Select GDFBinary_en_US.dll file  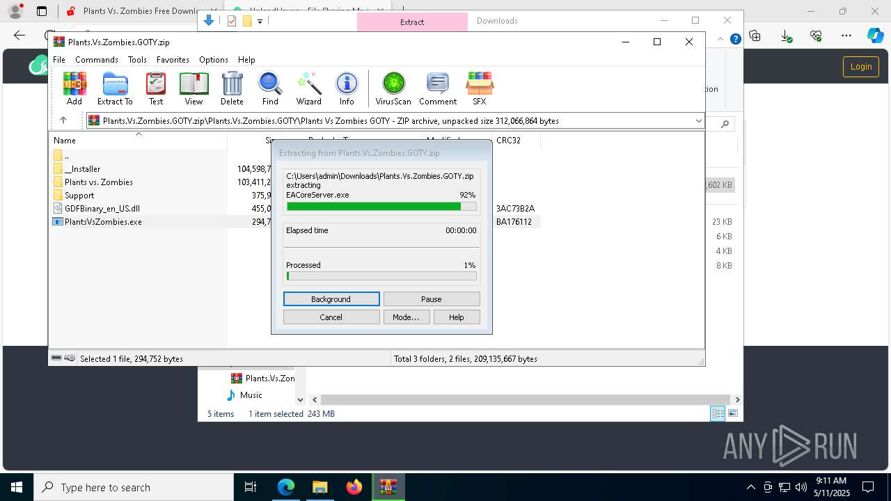tap(102, 209)
